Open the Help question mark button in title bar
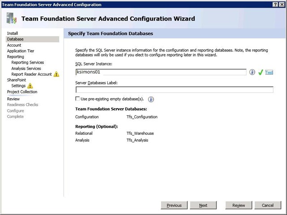This screenshot has height=215, width=287. pos(275,4)
